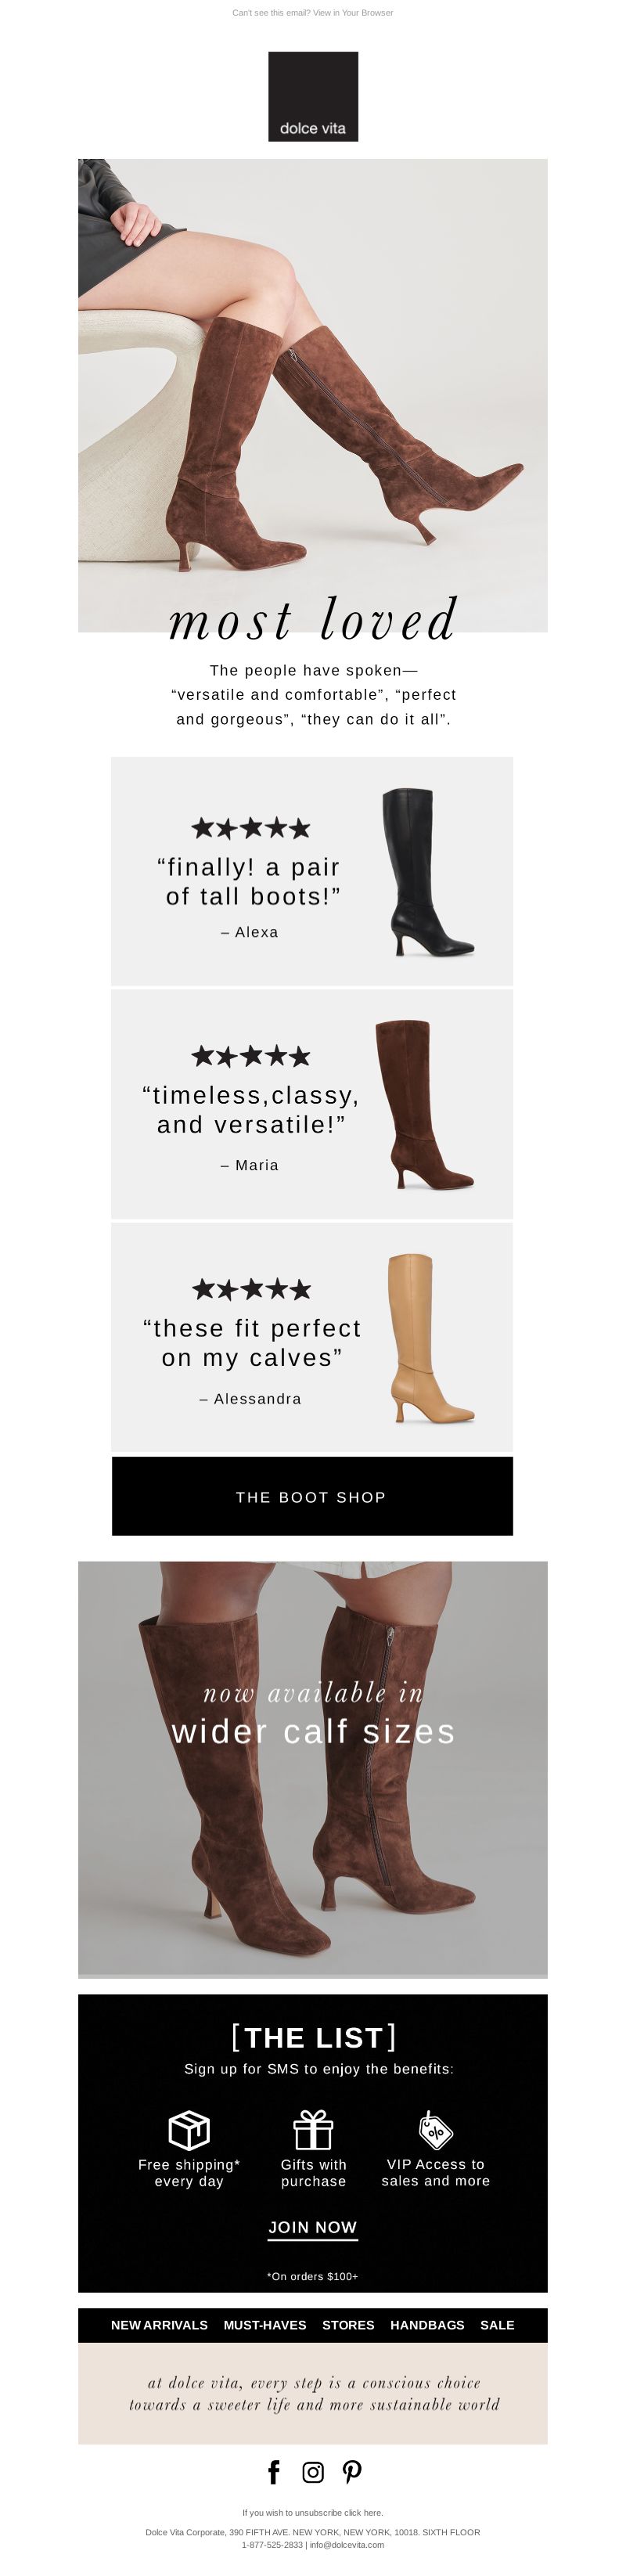Click SALE in navigation bar
The image size is (626, 2576).
click(x=497, y=2325)
